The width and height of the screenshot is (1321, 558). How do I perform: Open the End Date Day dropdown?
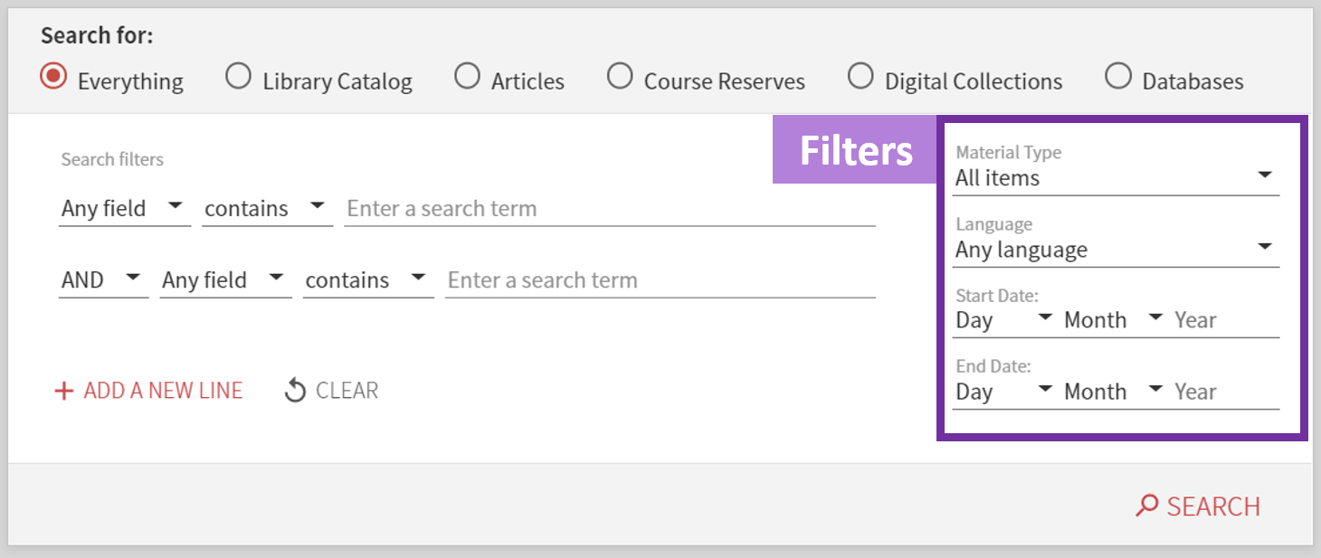[1004, 392]
